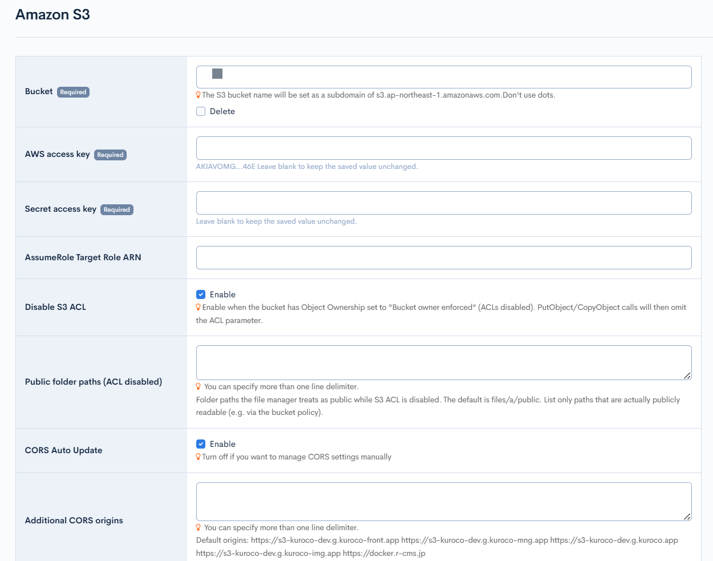
Task: Click into the AWS access key field
Action: pos(444,148)
